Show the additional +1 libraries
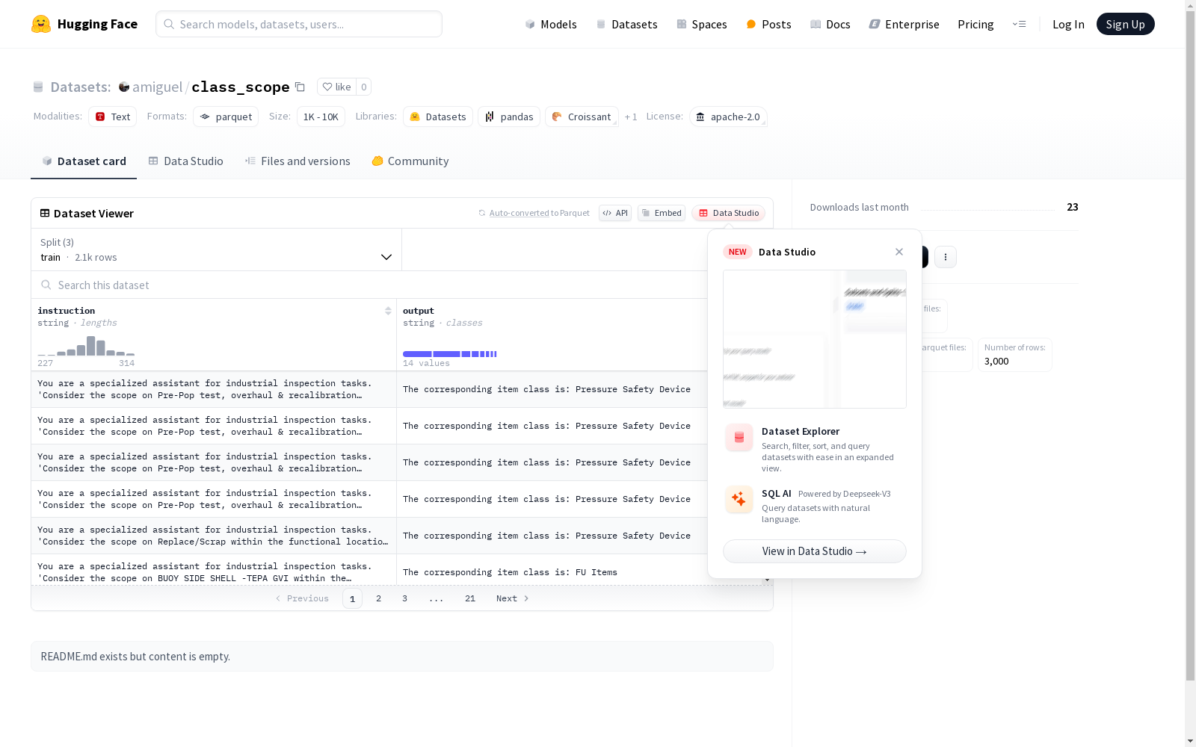Screen dimensions: 1196x747 tap(631, 117)
